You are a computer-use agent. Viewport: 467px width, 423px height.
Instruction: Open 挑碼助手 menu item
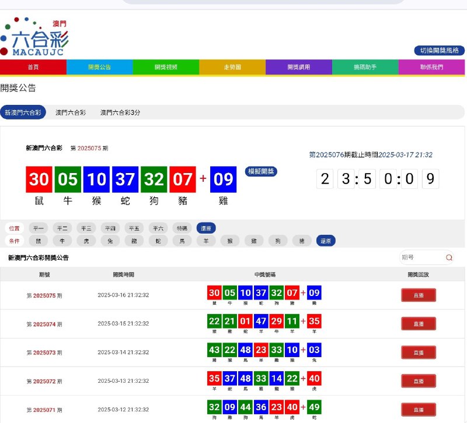point(365,67)
